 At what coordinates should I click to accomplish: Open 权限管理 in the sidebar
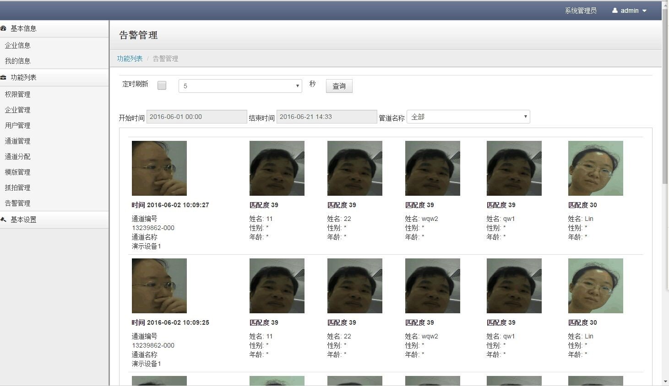(18, 94)
